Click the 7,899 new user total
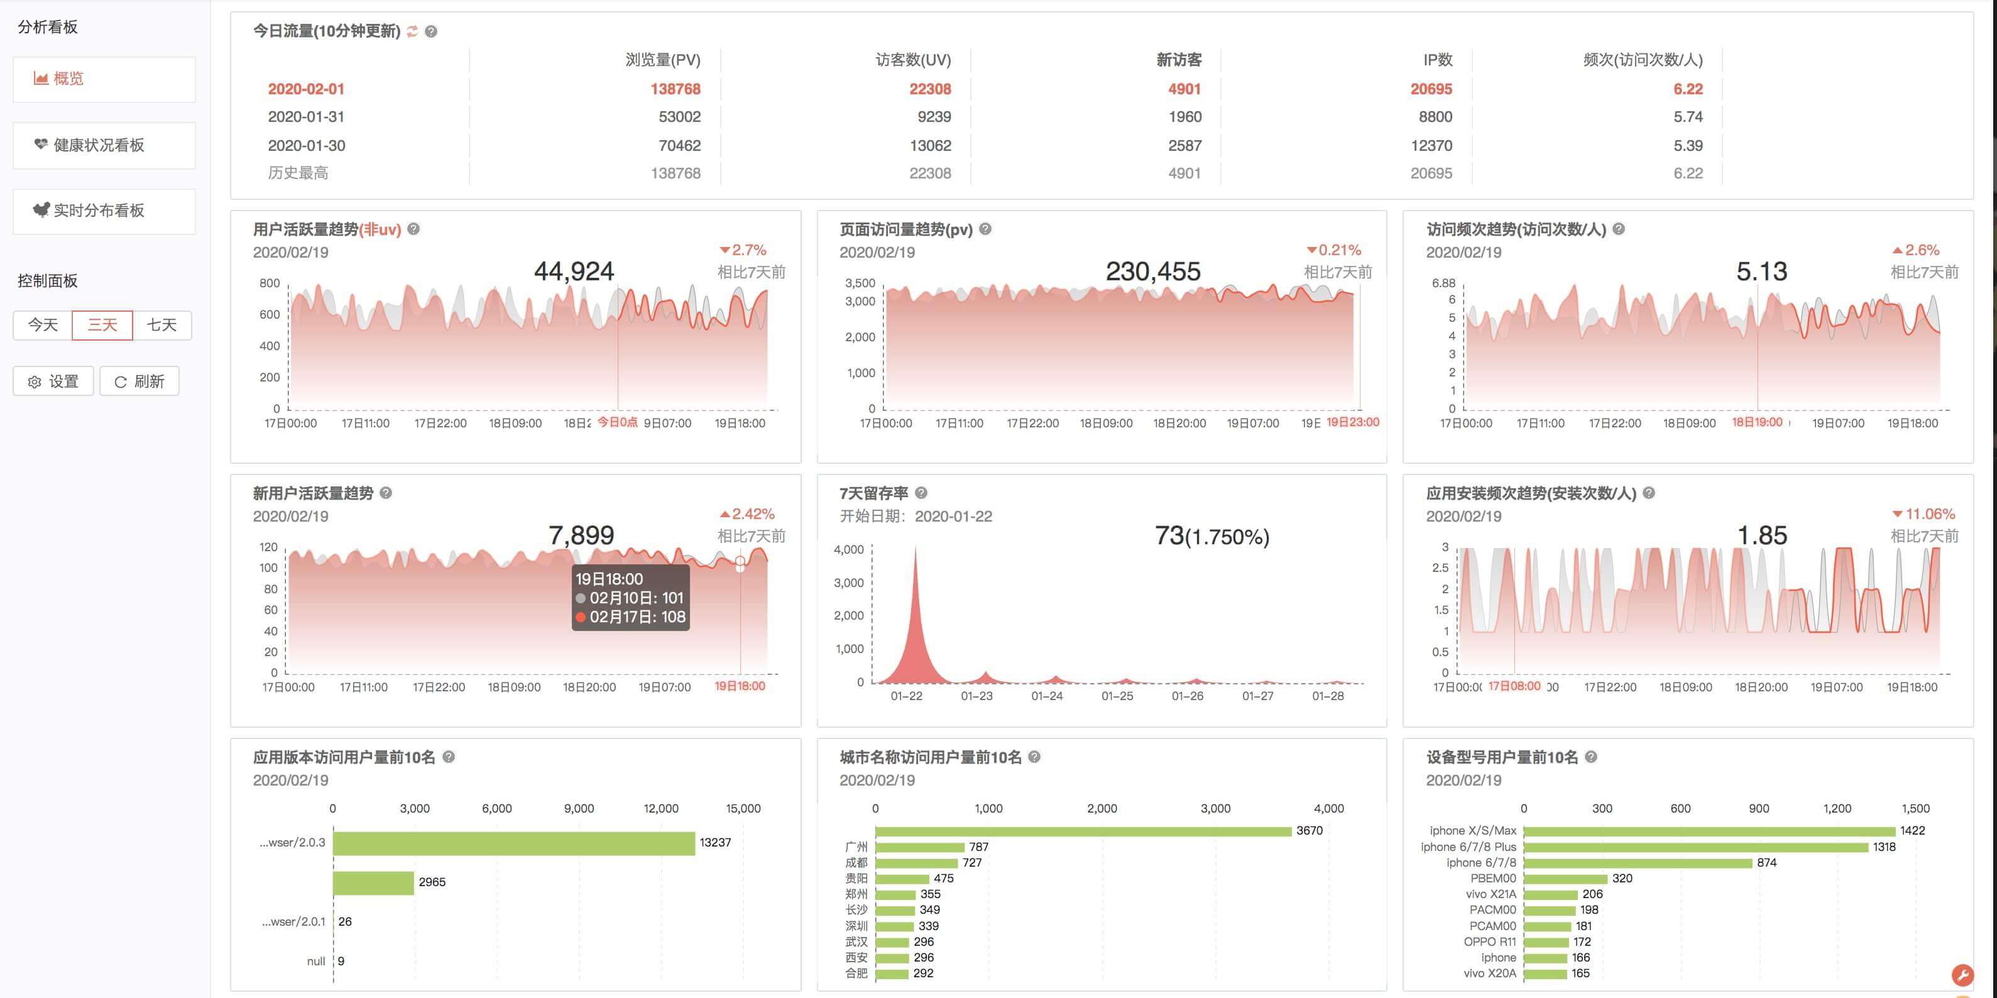The image size is (1997, 998). pos(581,535)
